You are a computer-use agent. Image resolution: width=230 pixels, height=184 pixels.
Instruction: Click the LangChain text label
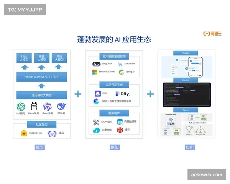pyautogui.click(x=107, y=64)
